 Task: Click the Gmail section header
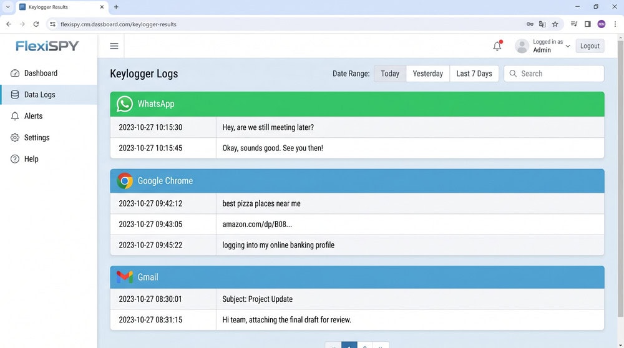[357, 277]
